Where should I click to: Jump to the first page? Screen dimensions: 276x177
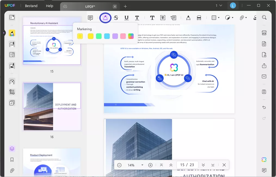click(161, 165)
